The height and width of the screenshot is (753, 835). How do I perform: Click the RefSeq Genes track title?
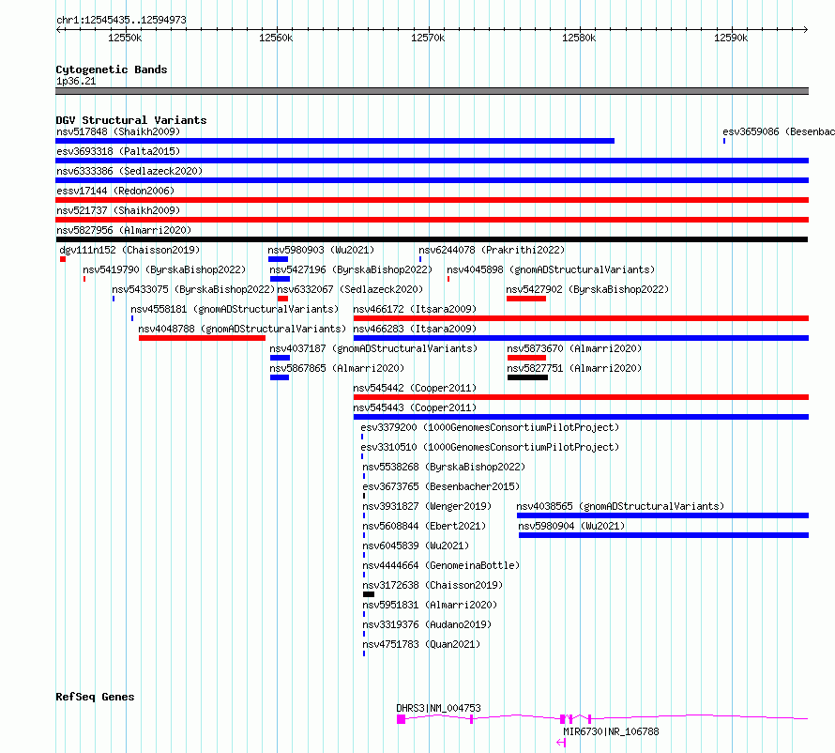coord(95,697)
